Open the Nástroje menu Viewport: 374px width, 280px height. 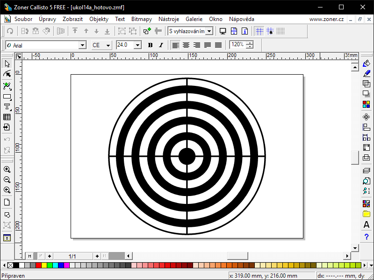click(x=169, y=19)
